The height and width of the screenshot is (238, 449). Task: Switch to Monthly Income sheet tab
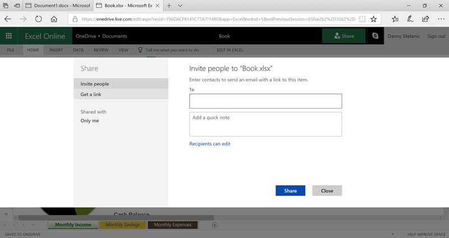(x=73, y=225)
